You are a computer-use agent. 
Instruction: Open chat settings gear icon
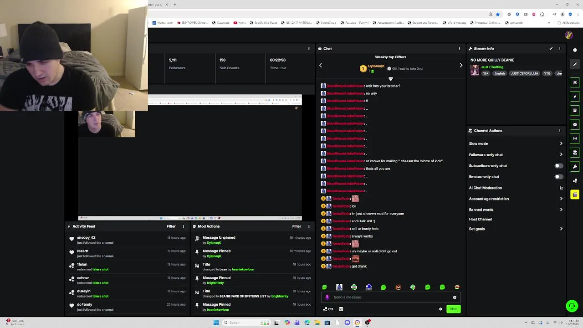[440, 309]
